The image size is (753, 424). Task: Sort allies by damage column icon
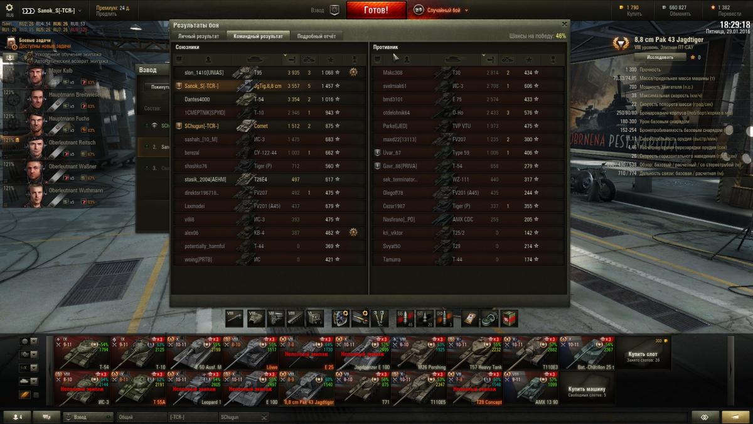pyautogui.click(x=292, y=59)
